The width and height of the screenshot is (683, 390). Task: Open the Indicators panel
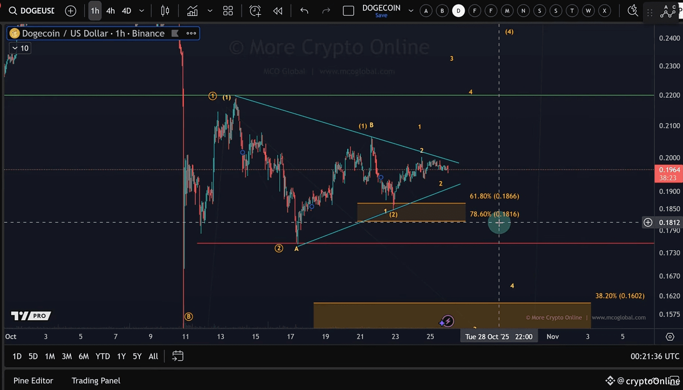point(192,11)
